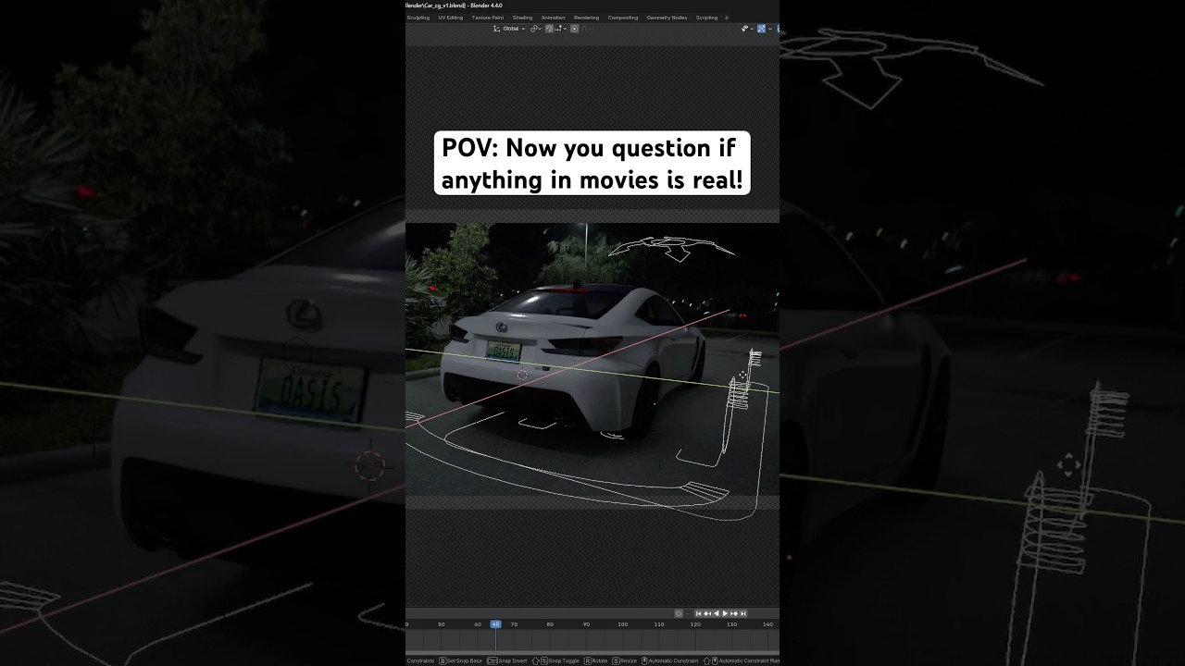Toggle snapping magnet in viewport header
This screenshot has width=1185, height=666.
549,29
